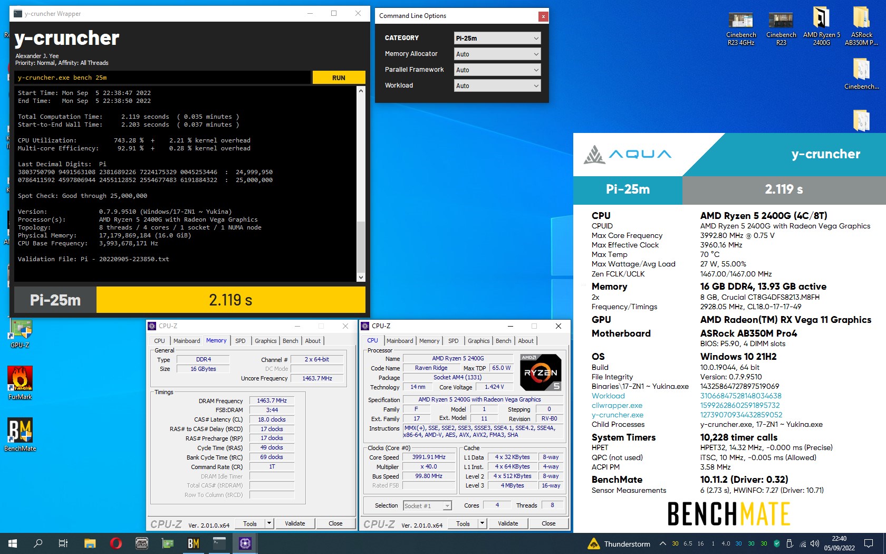This screenshot has width=886, height=554.
Task: Open the AMD Ryzen 5 2400G desktop file
Action: 821,26
